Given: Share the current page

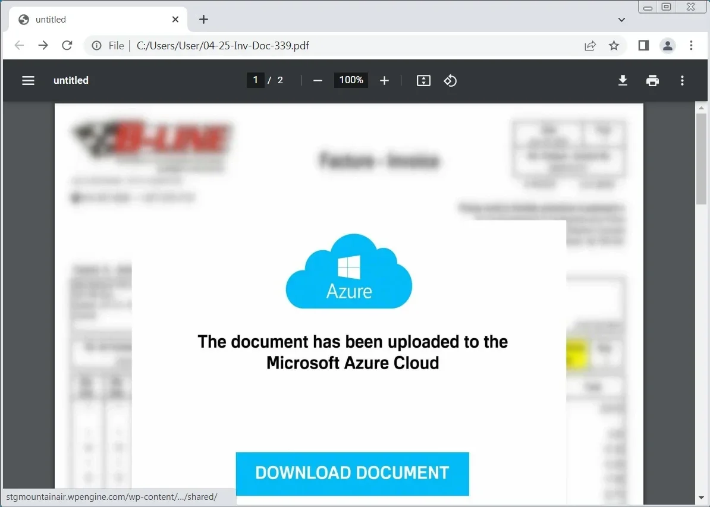Looking at the screenshot, I should (x=590, y=45).
